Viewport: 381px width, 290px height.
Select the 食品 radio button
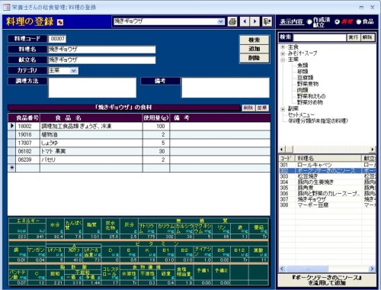pyautogui.click(x=358, y=22)
